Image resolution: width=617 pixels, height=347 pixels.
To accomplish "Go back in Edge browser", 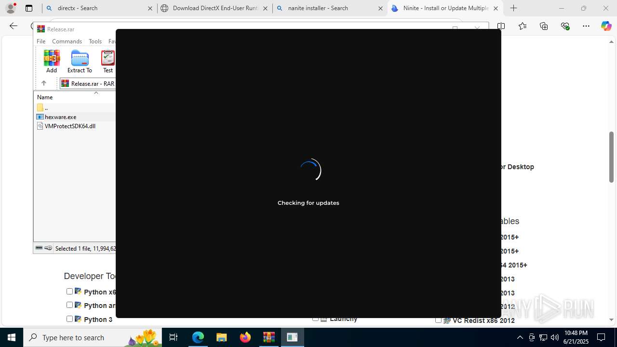I will tap(13, 26).
